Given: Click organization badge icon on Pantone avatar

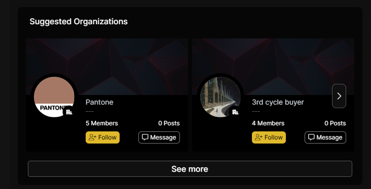Looking at the screenshot, I should [69, 112].
